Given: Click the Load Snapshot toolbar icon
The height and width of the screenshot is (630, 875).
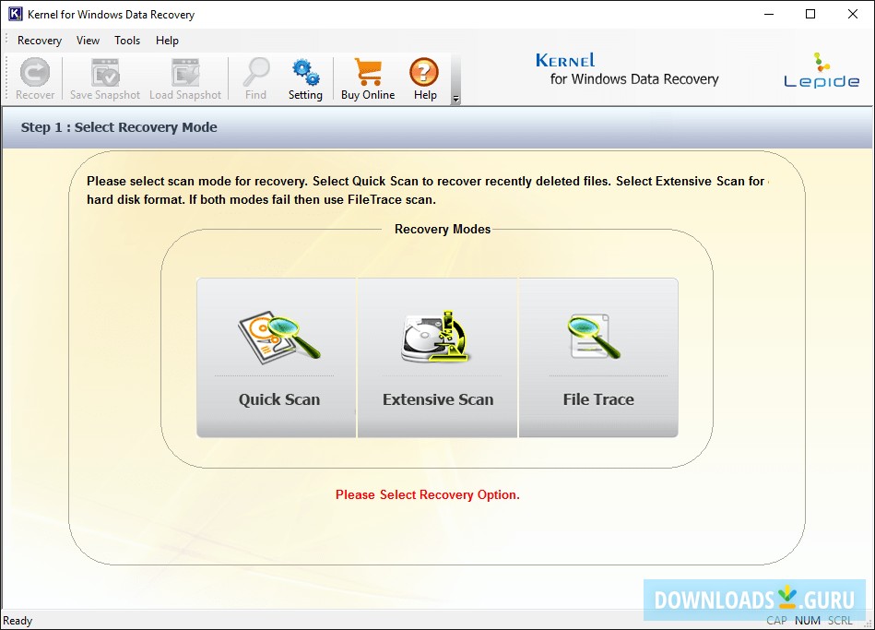Looking at the screenshot, I should pos(185,78).
